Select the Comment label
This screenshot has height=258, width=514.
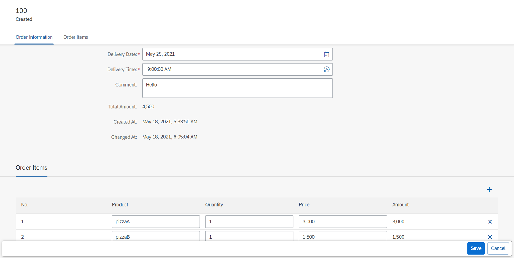point(126,85)
